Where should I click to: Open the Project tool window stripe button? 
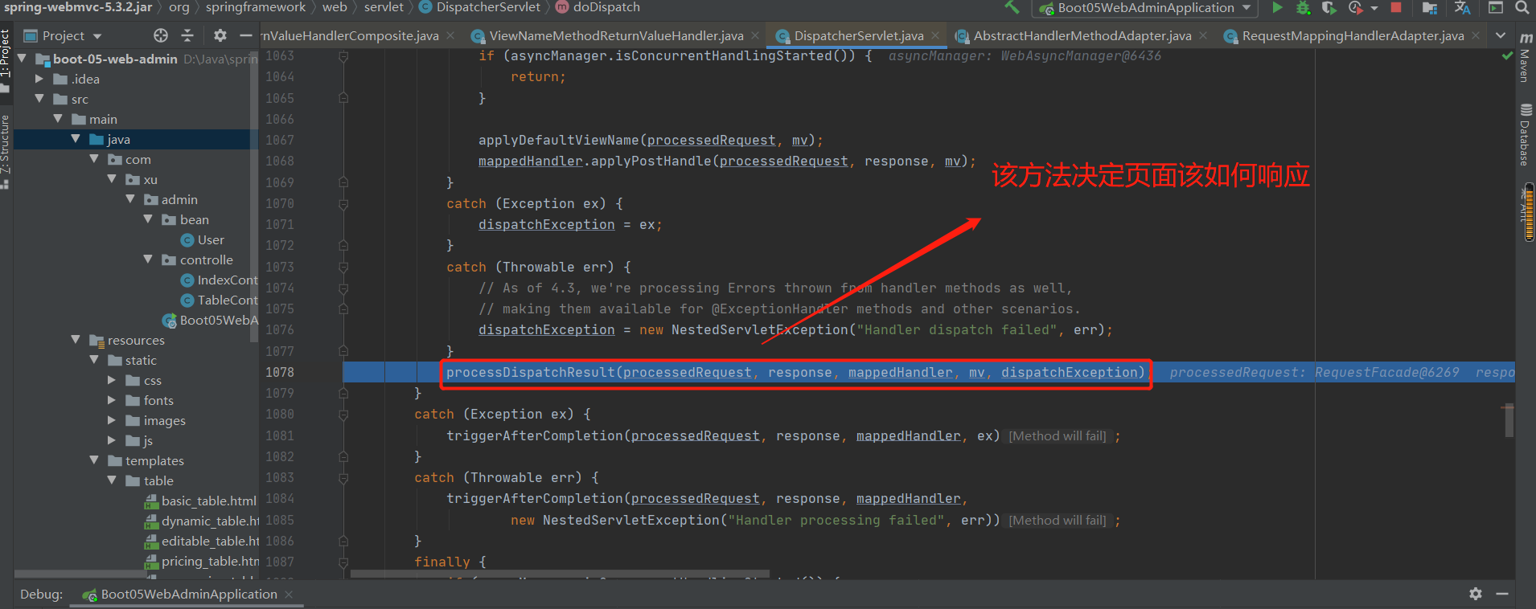point(6,60)
